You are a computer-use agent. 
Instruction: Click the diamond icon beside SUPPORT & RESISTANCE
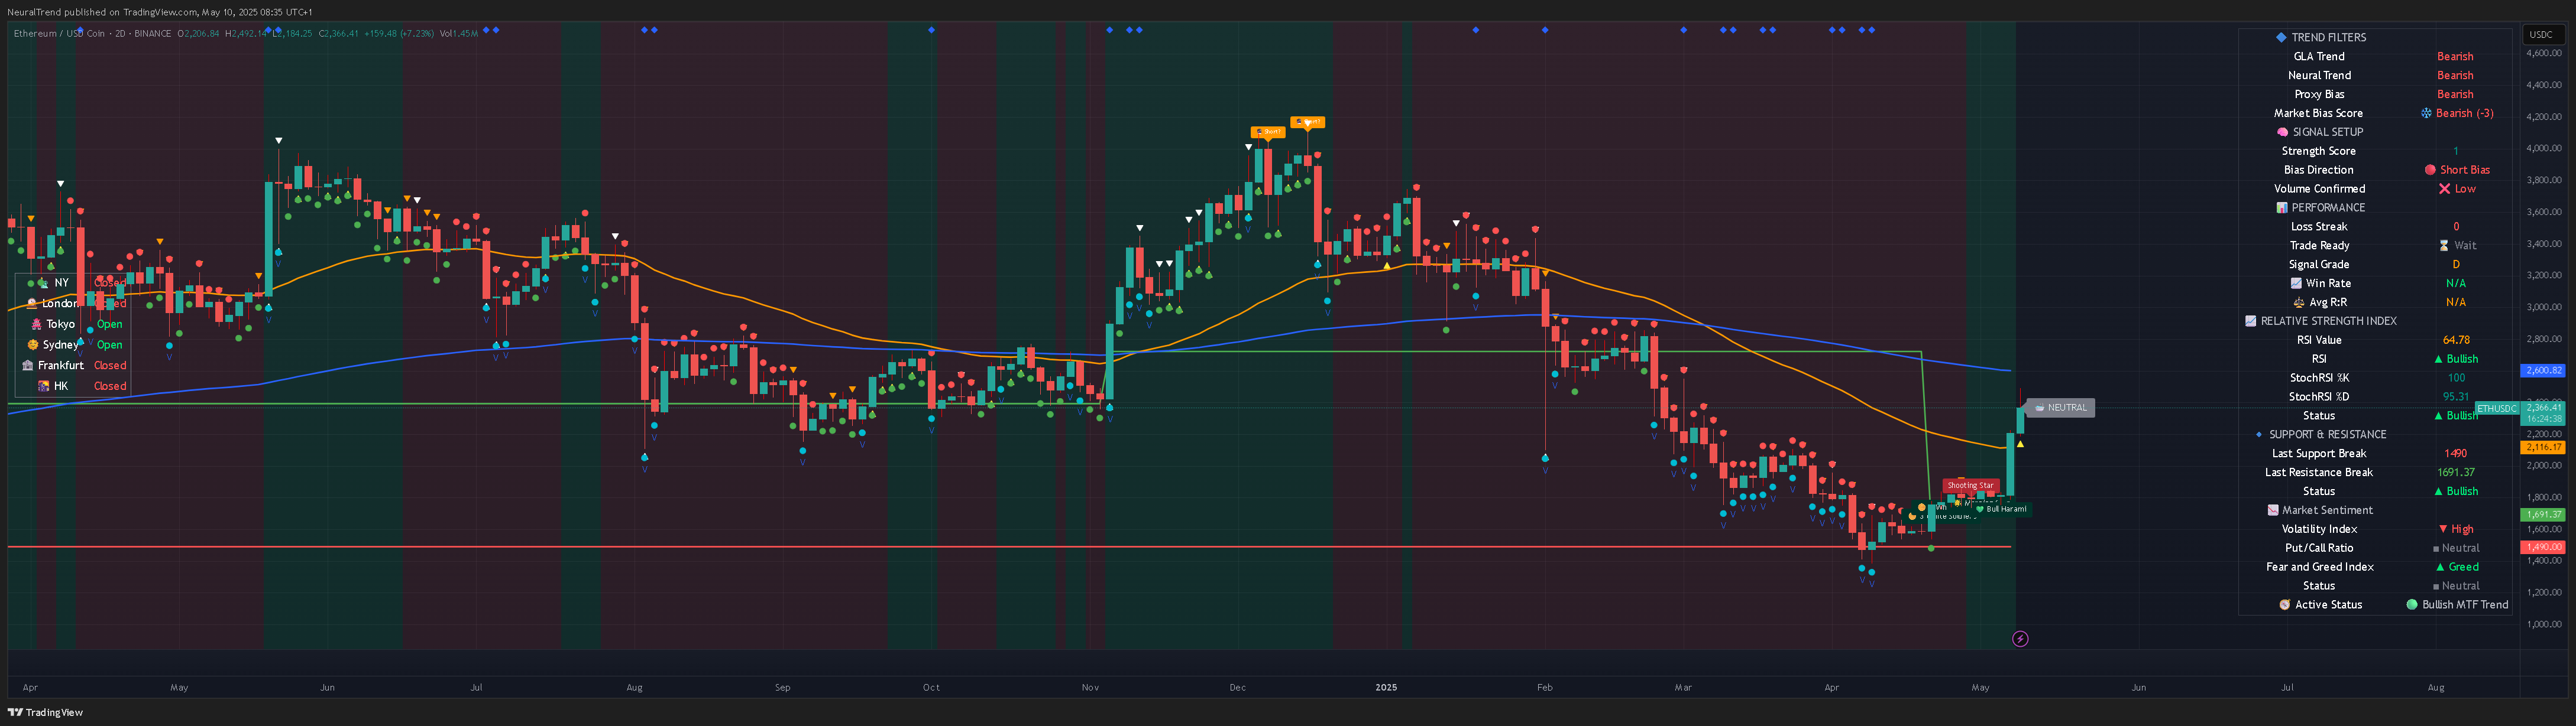point(2259,434)
